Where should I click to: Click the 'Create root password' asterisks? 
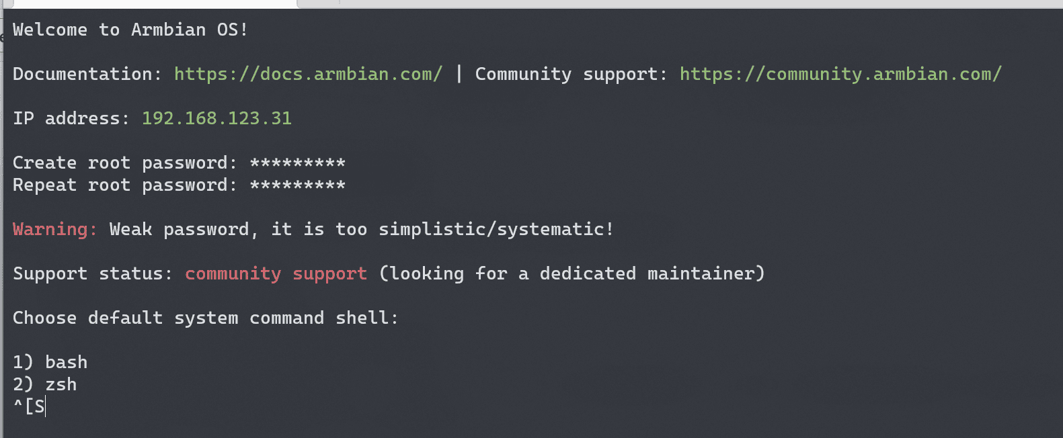(x=297, y=163)
